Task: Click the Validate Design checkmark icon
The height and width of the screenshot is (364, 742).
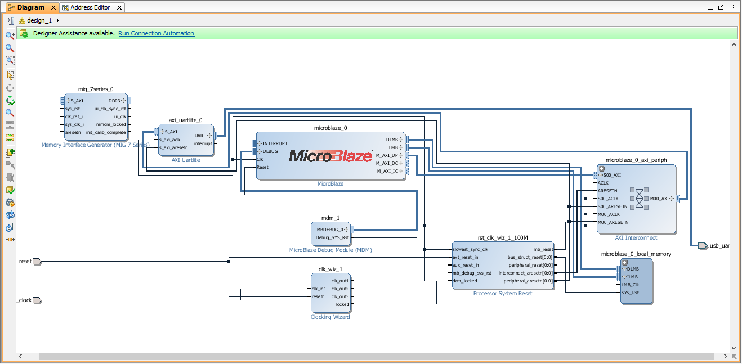Action: [x=10, y=190]
